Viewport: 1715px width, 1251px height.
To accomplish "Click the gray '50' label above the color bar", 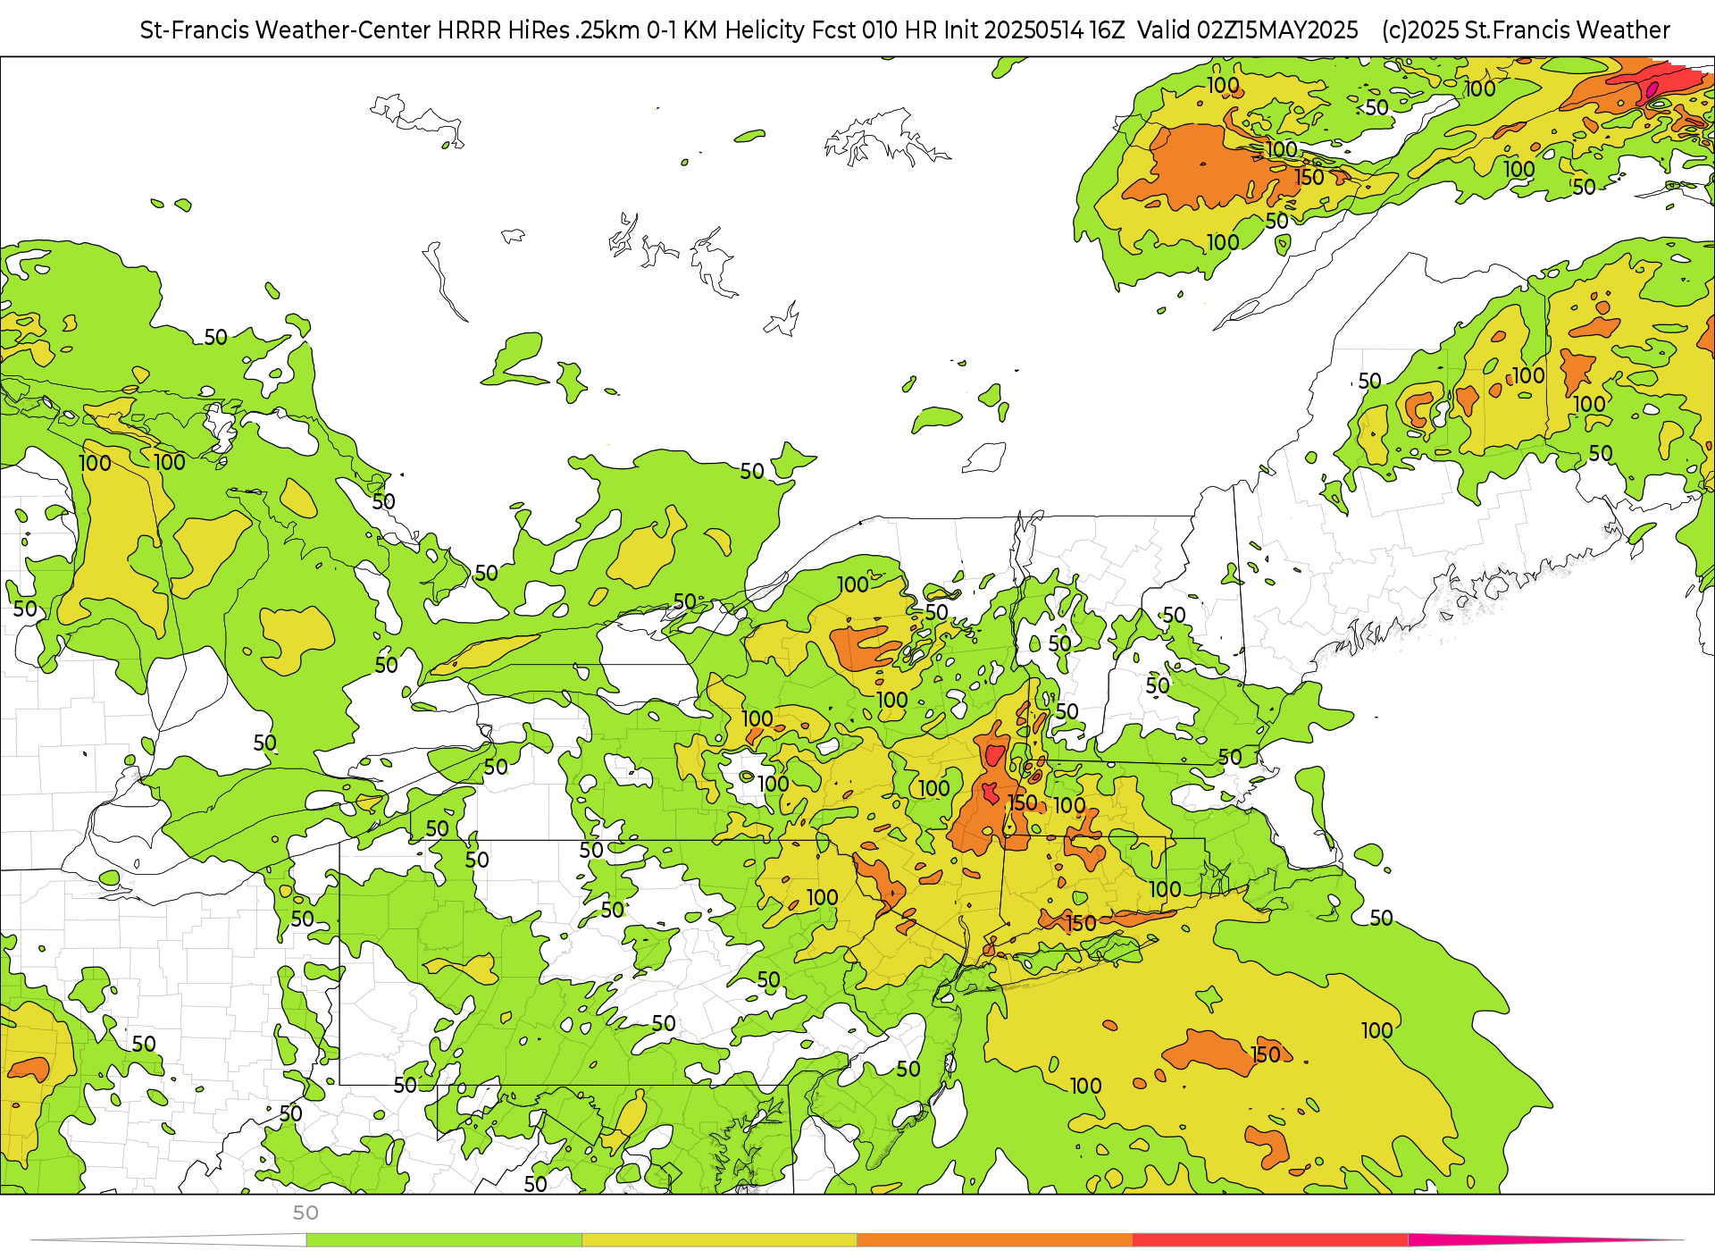I will point(305,1213).
